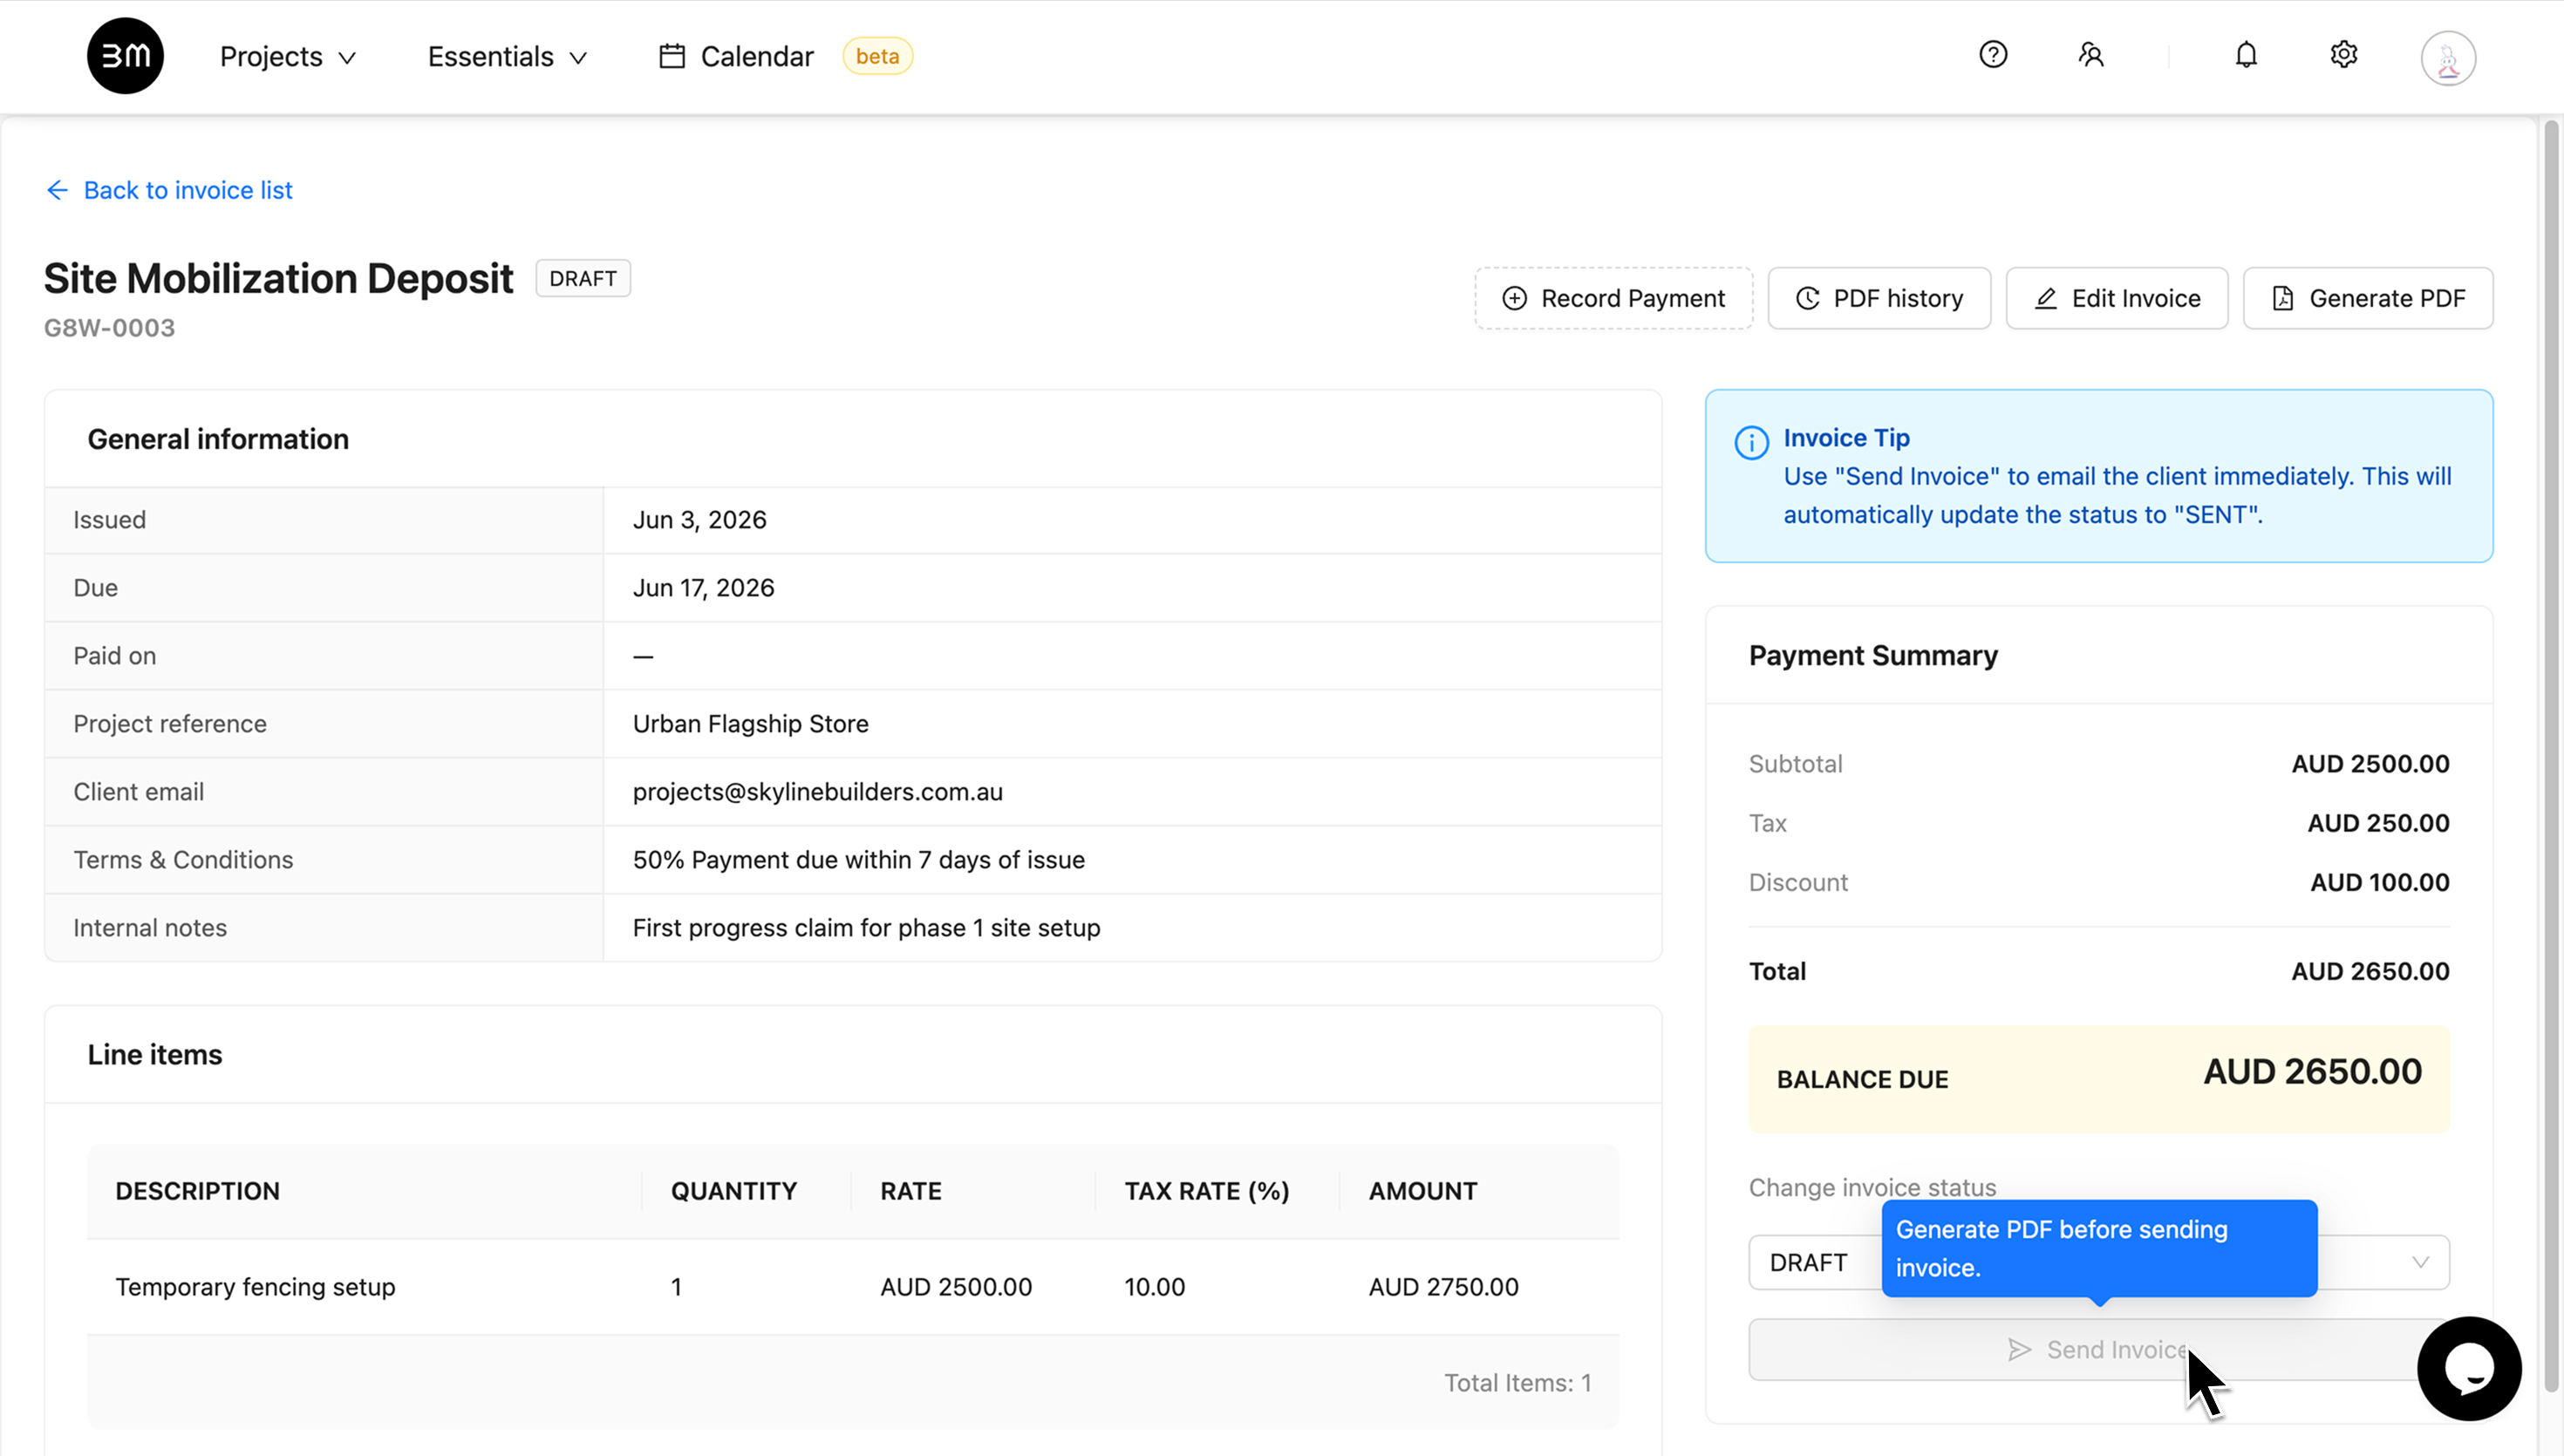The image size is (2564, 1456).
Task: Open the invoice status DRAFT dropdown
Action: pos(2098,1262)
